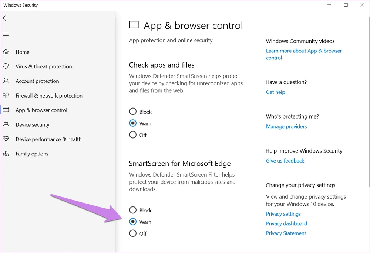370x253 pixels.
Task: Click the Account protection person icon
Action: point(6,81)
